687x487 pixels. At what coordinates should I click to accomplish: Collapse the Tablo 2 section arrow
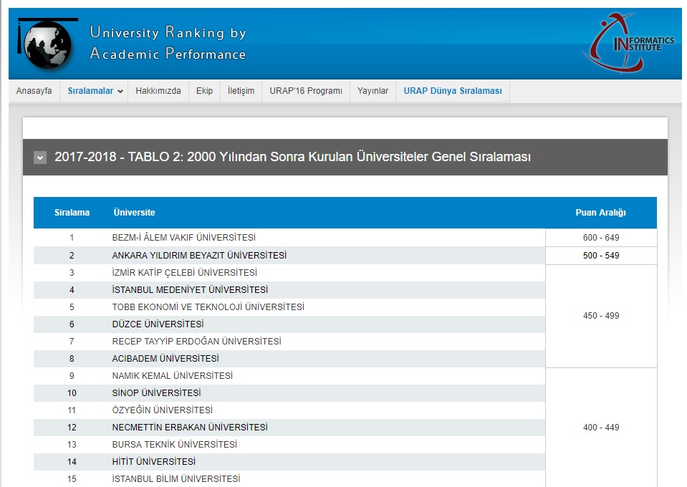pos(40,158)
